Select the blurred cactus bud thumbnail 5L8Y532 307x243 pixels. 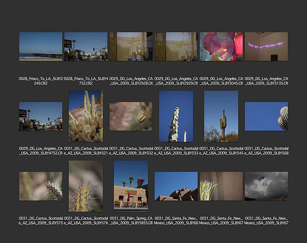tap(131, 117)
